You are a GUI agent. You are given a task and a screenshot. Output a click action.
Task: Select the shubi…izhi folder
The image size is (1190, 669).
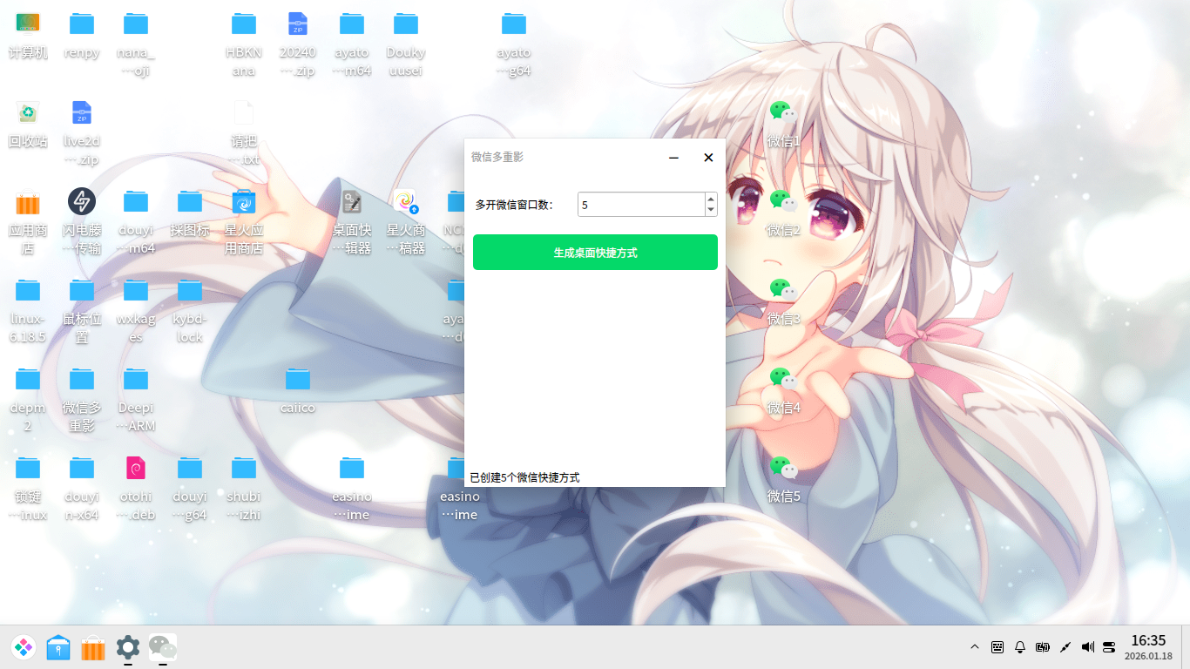pyautogui.click(x=244, y=488)
